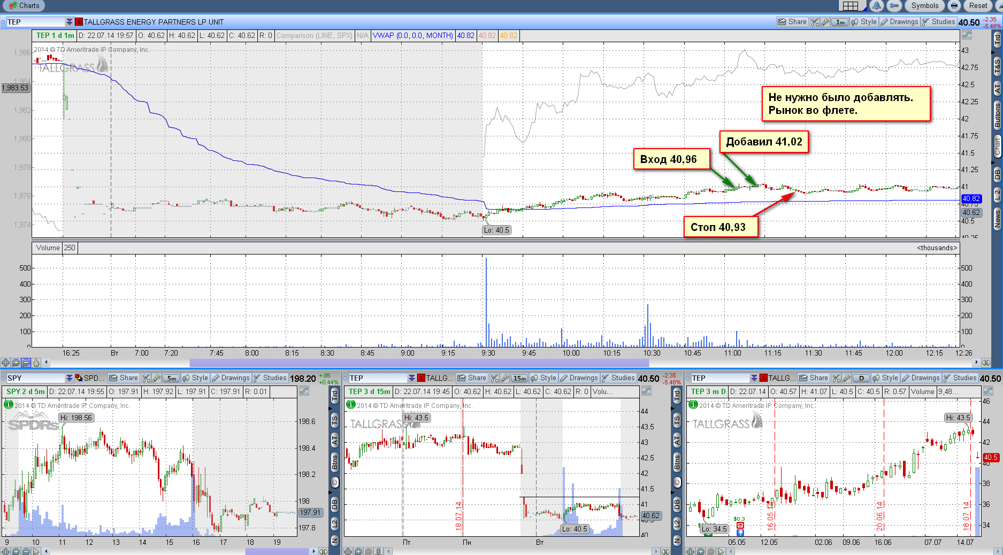Open Style menu of main TEP chart

(x=864, y=22)
